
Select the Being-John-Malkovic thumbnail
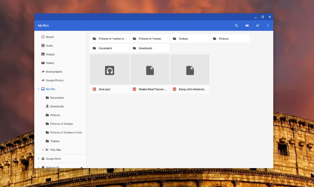click(190, 70)
